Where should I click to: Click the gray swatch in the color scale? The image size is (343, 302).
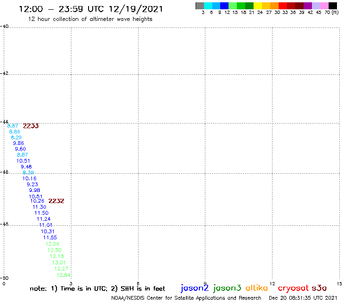tap(200, 6)
